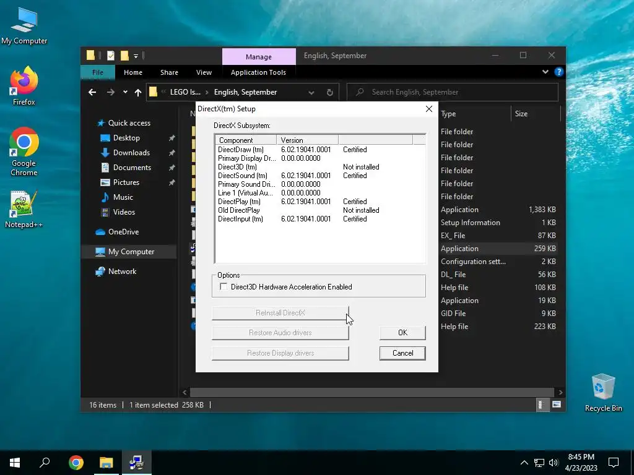634x475 pixels.
Task: Click Setup Information file type row
Action: [471, 223]
